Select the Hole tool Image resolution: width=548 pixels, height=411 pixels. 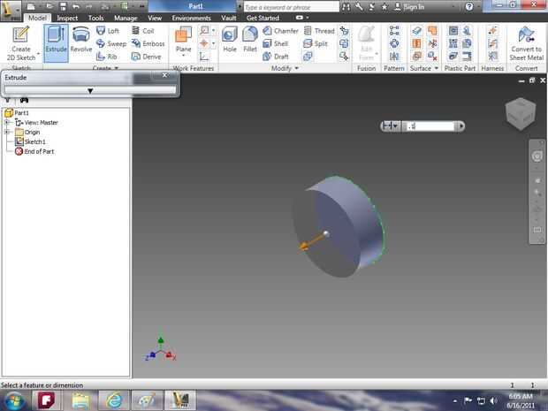tap(230, 40)
